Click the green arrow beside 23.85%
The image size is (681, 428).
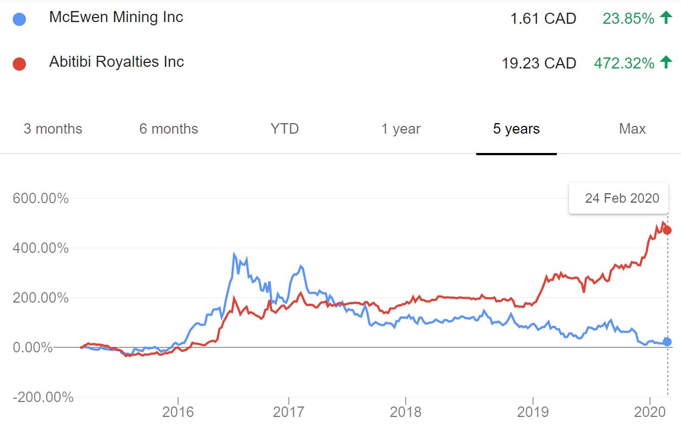666,18
